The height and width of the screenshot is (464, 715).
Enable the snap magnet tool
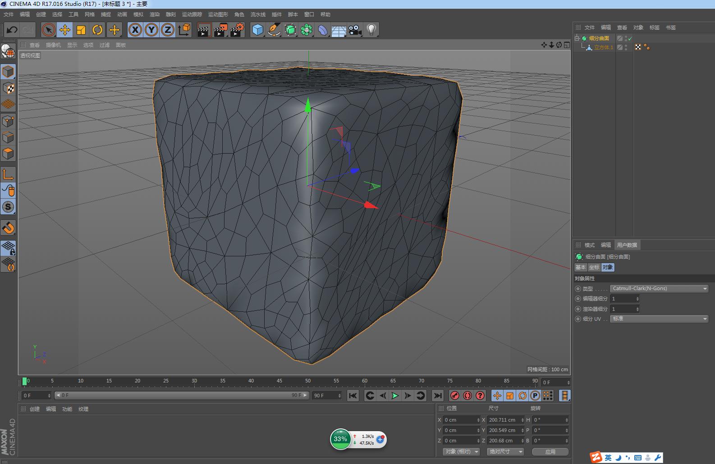[8, 228]
